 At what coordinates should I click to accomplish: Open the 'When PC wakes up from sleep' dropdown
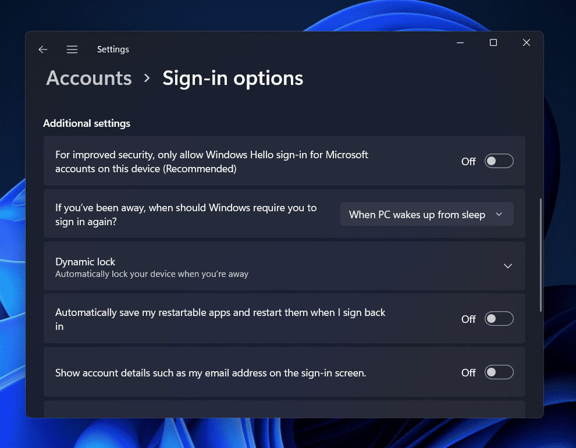coord(426,215)
